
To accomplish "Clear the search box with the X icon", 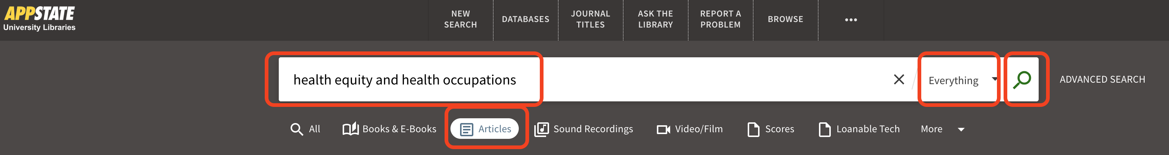I will (x=898, y=80).
